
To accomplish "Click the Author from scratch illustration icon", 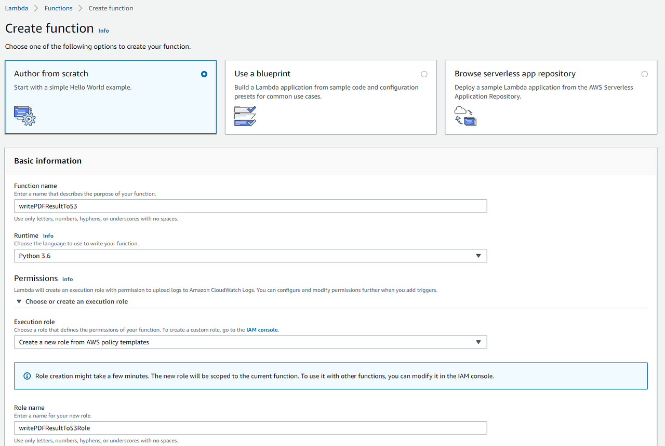I will [24, 116].
